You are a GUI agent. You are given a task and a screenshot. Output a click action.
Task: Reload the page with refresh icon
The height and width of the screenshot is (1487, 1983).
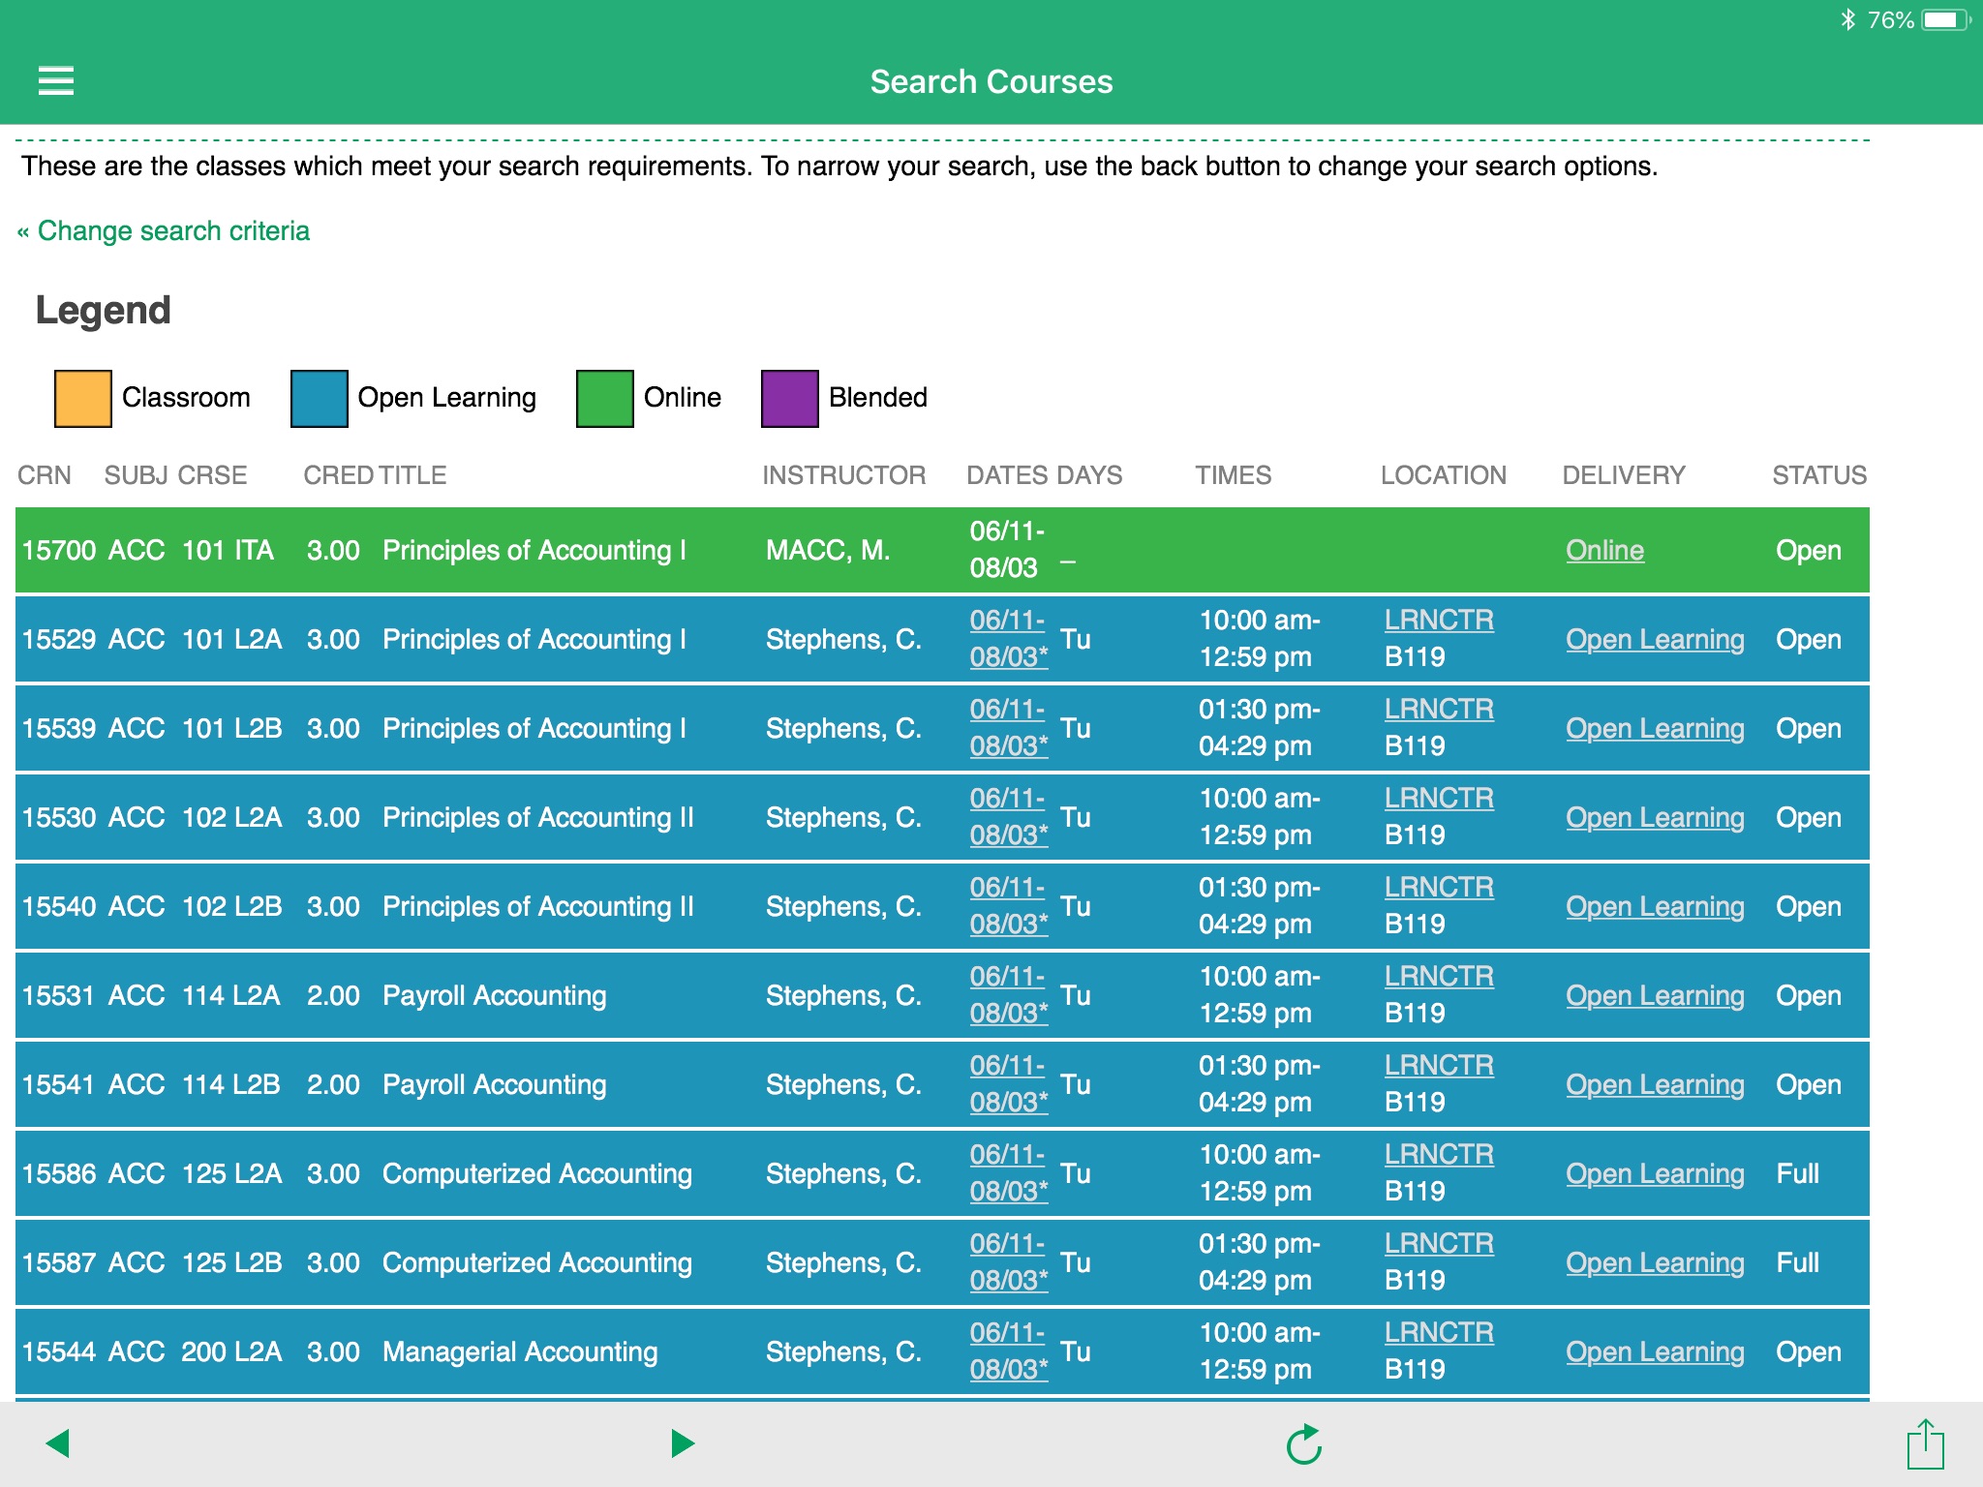[x=1304, y=1443]
